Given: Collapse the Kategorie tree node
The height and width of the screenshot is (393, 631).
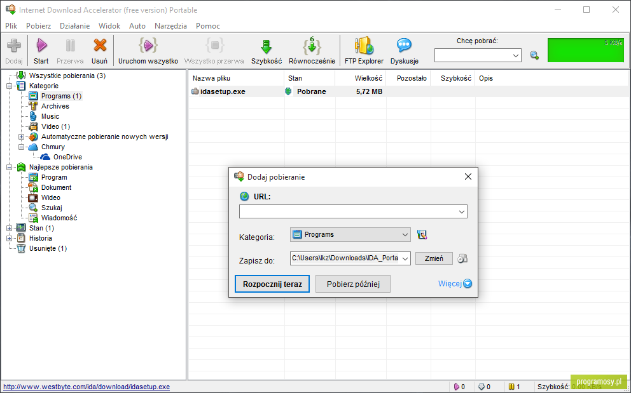Looking at the screenshot, I should point(10,86).
